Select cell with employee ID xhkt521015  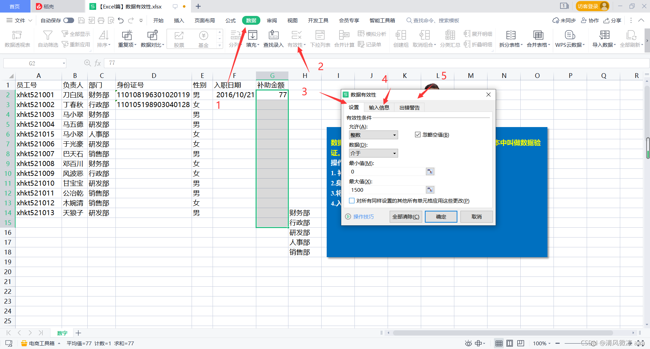pos(38,134)
